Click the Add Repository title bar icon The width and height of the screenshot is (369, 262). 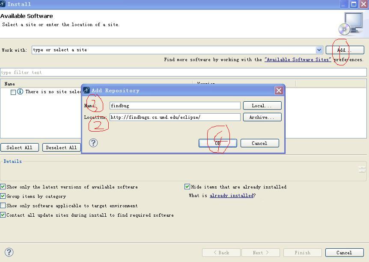[x=86, y=90]
